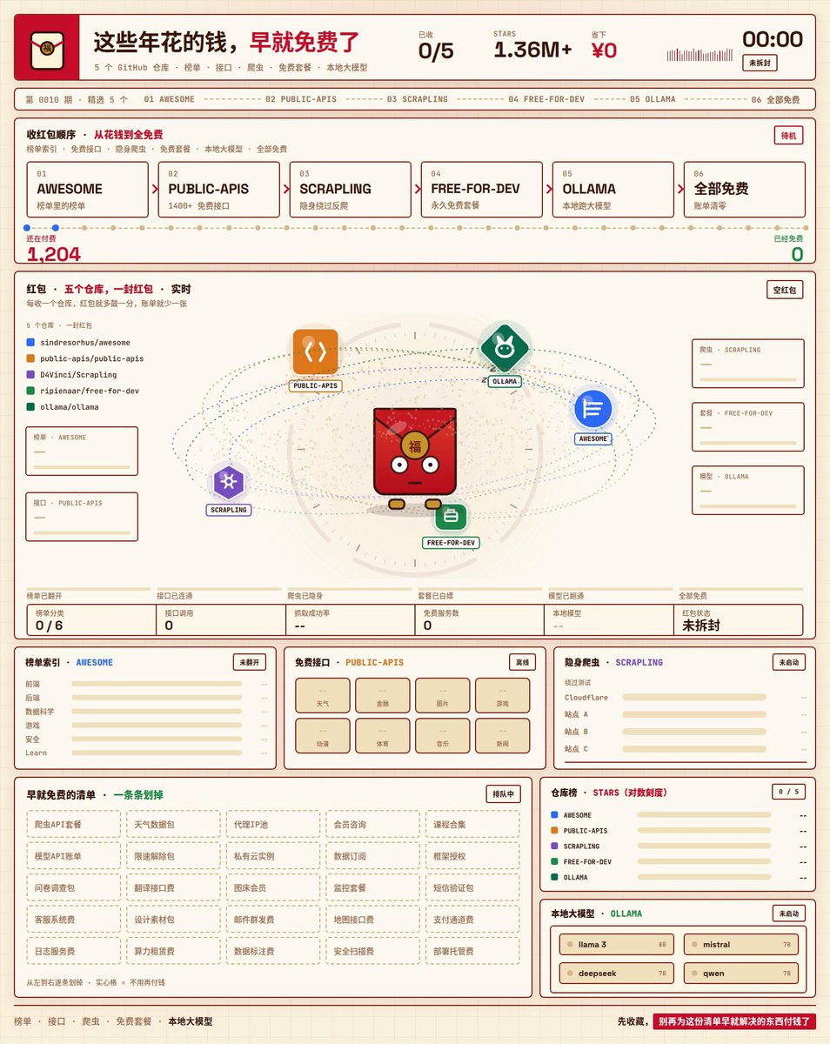The height and width of the screenshot is (1044, 830).
Task: Click the blue start dot on progress timeline
Action: (27, 228)
